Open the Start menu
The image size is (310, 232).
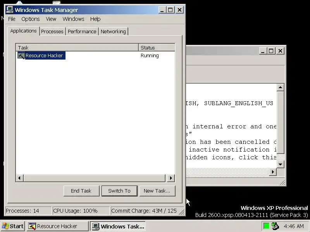(13, 226)
